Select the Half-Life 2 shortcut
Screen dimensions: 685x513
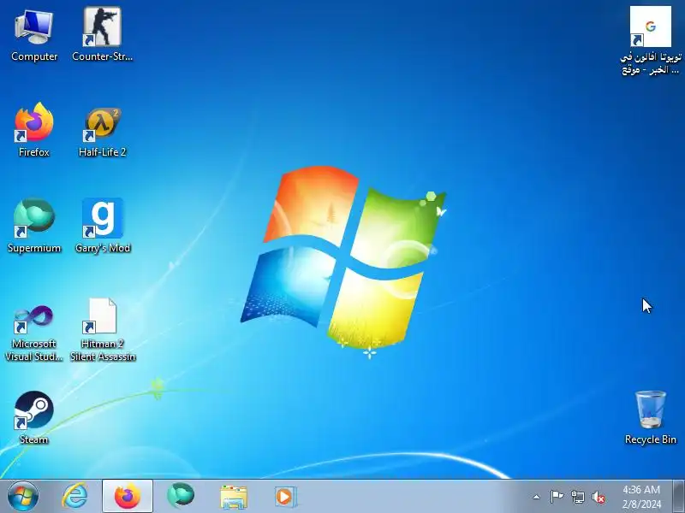[x=102, y=133]
